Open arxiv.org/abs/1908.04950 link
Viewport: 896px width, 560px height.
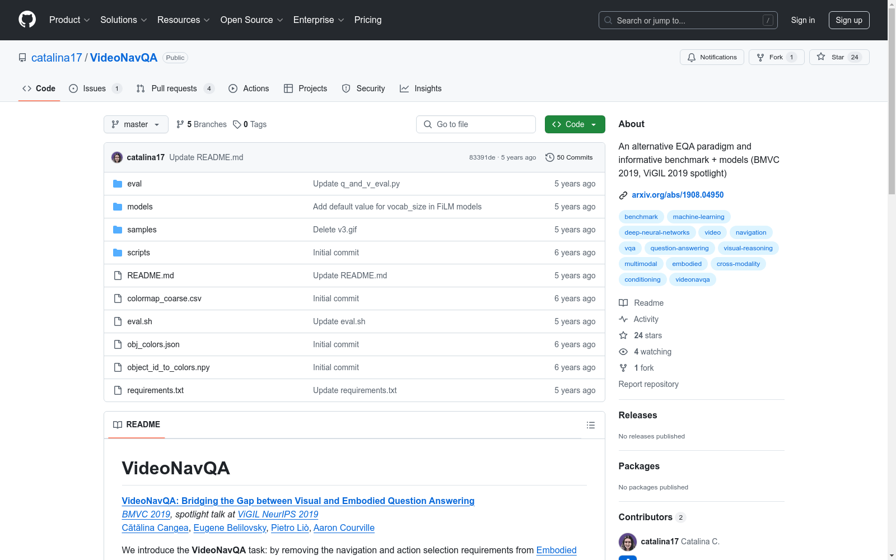(678, 195)
